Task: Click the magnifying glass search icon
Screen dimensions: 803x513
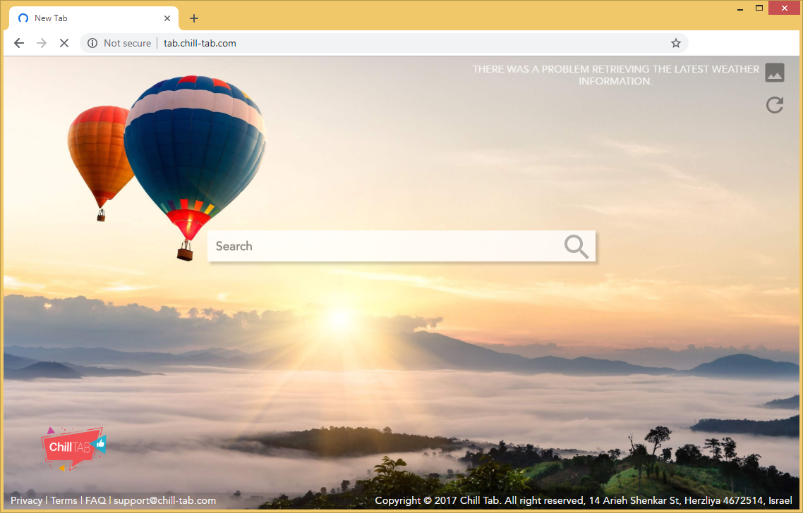Action: click(x=576, y=247)
